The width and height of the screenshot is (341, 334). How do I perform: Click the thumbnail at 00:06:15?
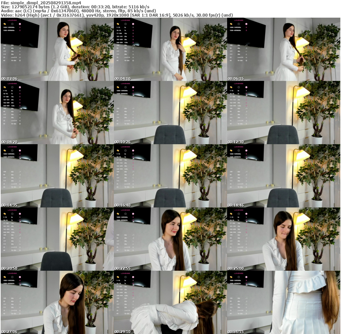coord(283,49)
